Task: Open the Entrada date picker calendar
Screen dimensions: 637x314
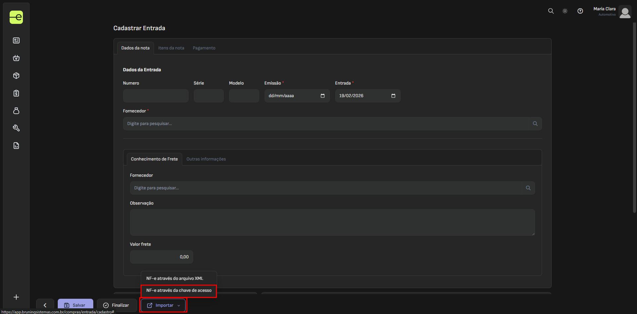Action: coord(393,96)
